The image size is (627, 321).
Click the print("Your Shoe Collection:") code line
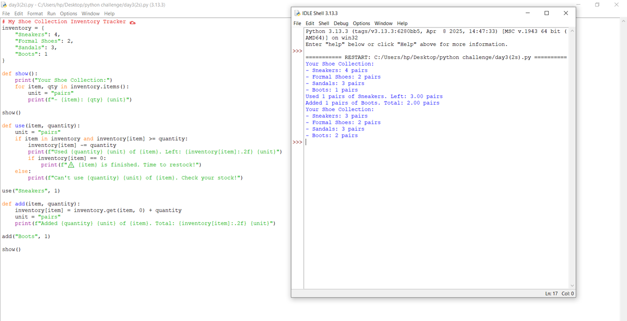[64, 80]
